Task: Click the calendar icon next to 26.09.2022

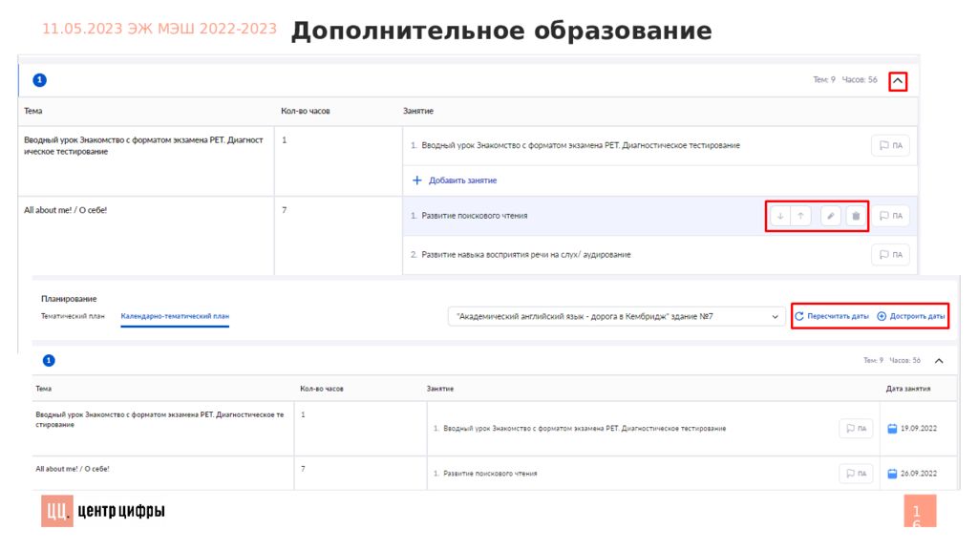Action: 893,474
